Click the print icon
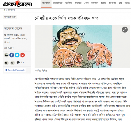131x122 pixels. (6, 55)
